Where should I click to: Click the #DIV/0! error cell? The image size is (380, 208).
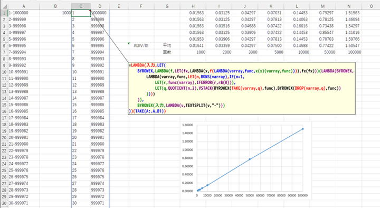(141, 45)
